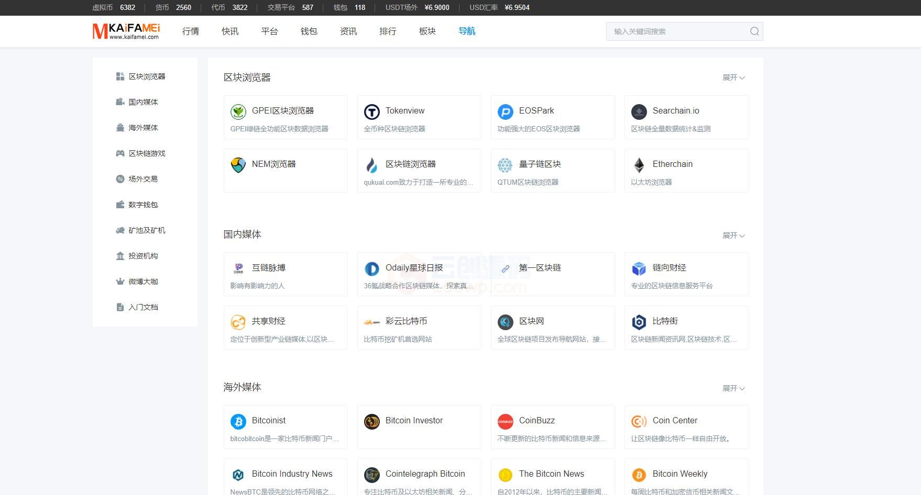
Task: Click the 虚拟币 6382 statistic
Action: (x=114, y=7)
